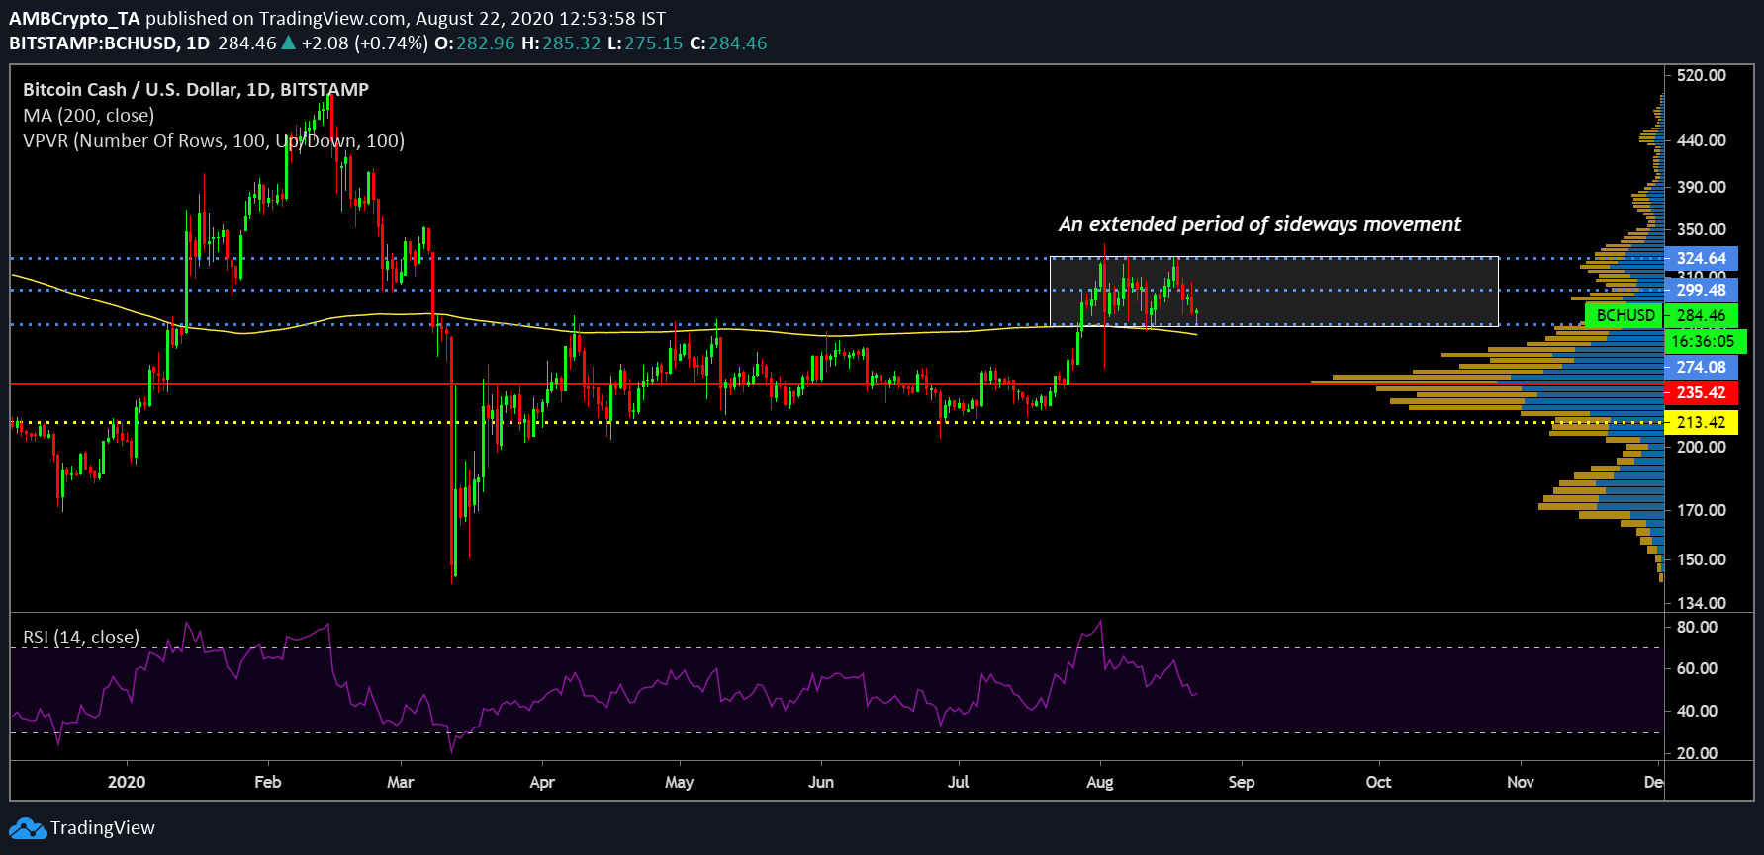Click the Sep label on time axis
The height and width of the screenshot is (855, 1764).
tap(1242, 782)
